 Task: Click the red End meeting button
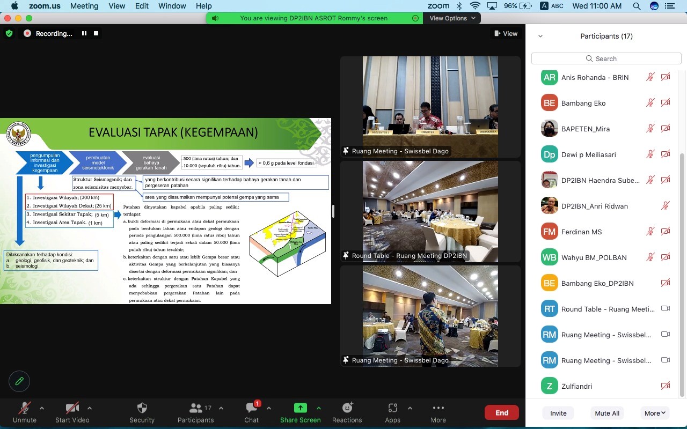click(x=501, y=412)
